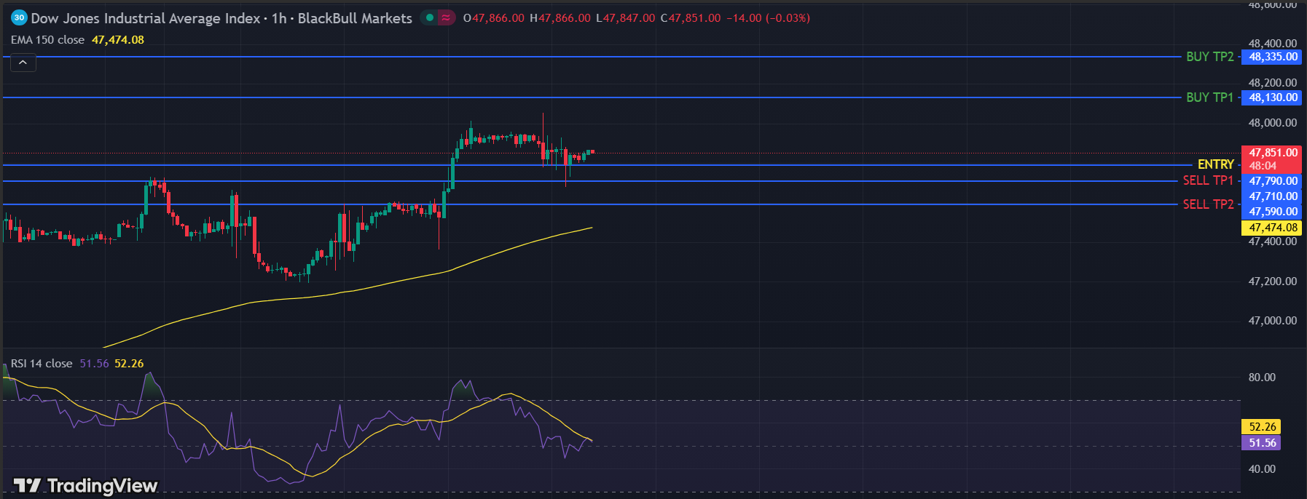Click the Dow Jones 30 symbol logo
Image resolution: width=1307 pixels, height=499 pixels.
19,17
